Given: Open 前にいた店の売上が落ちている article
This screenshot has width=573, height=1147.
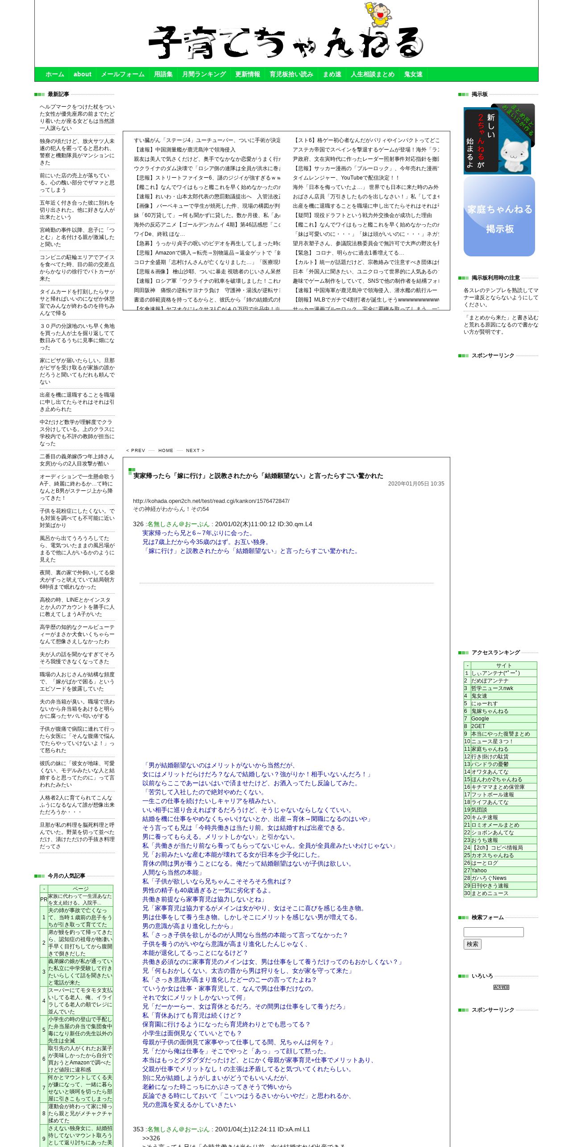Looking at the screenshot, I should pyautogui.click(x=77, y=183).
